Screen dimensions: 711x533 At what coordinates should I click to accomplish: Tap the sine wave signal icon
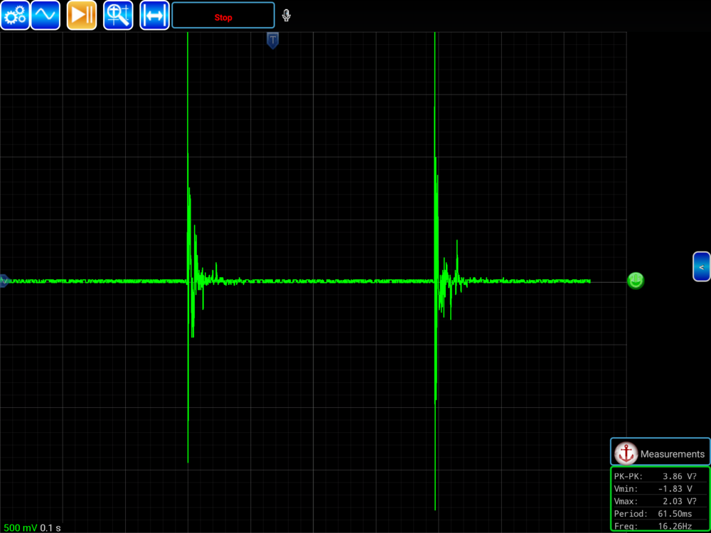tap(46, 15)
